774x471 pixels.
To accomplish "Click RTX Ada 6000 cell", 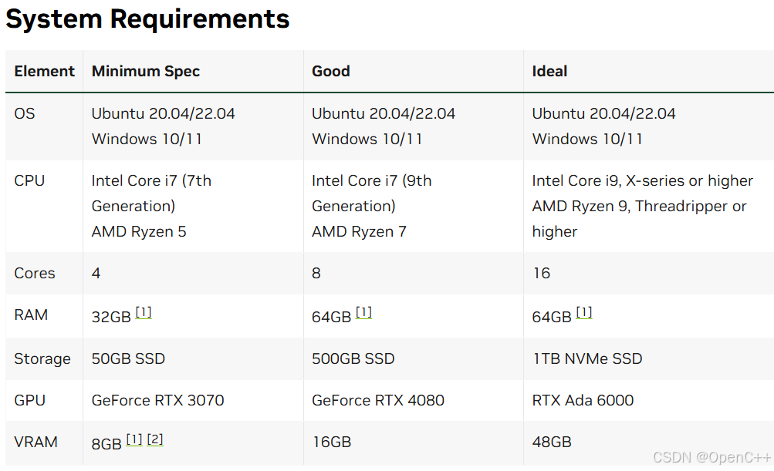I will (583, 400).
